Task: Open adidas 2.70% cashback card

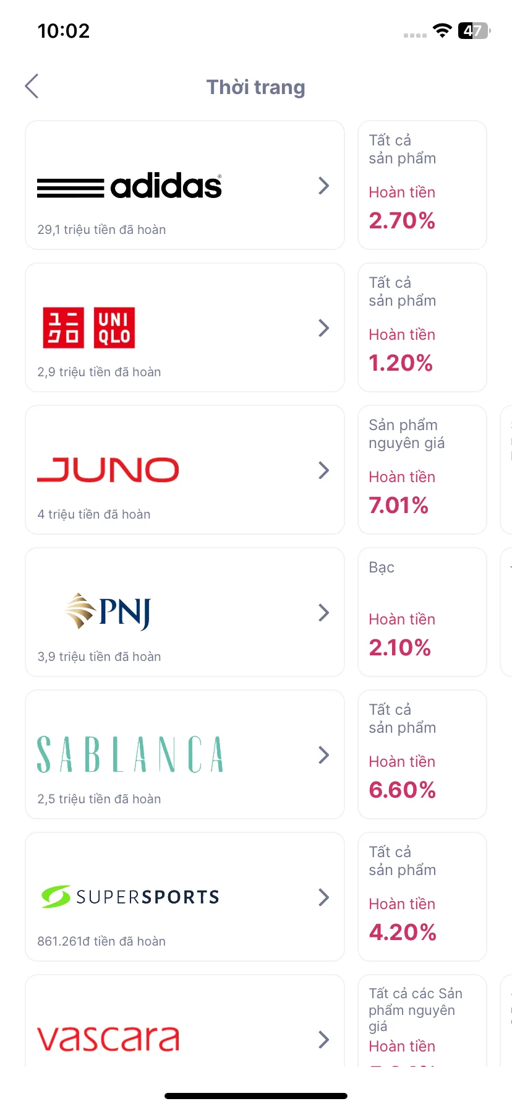Action: click(422, 185)
